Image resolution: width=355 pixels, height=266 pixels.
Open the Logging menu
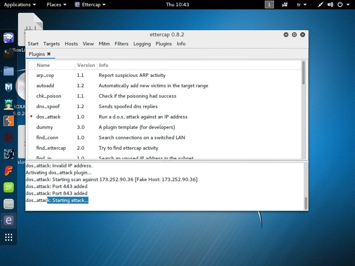[142, 44]
